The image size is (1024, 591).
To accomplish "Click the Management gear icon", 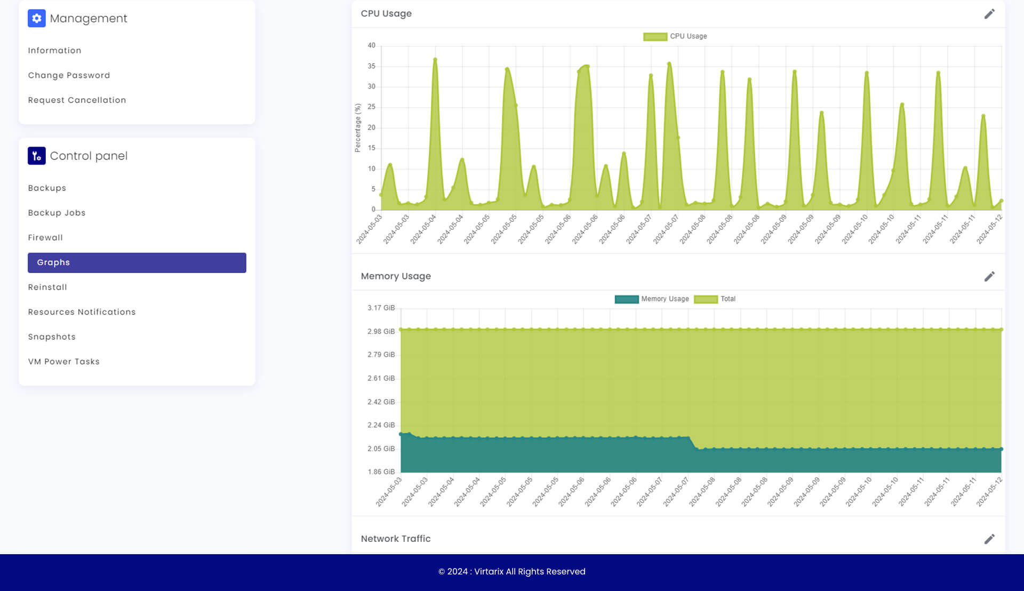I will pyautogui.click(x=36, y=18).
